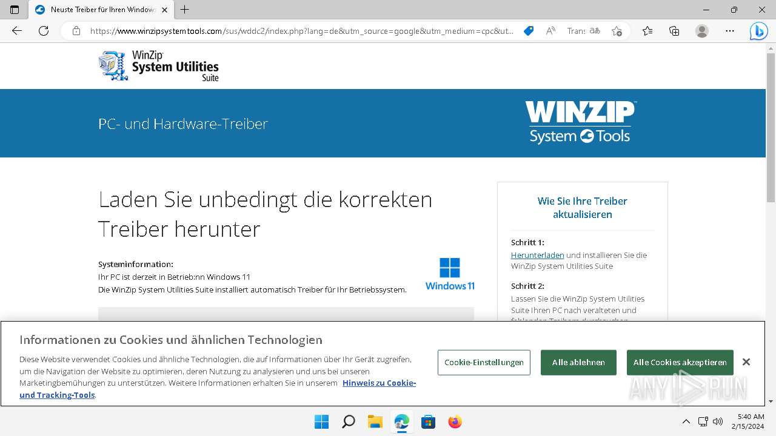The height and width of the screenshot is (436, 776).
Task: Open the Favorites list icon
Action: point(647,31)
